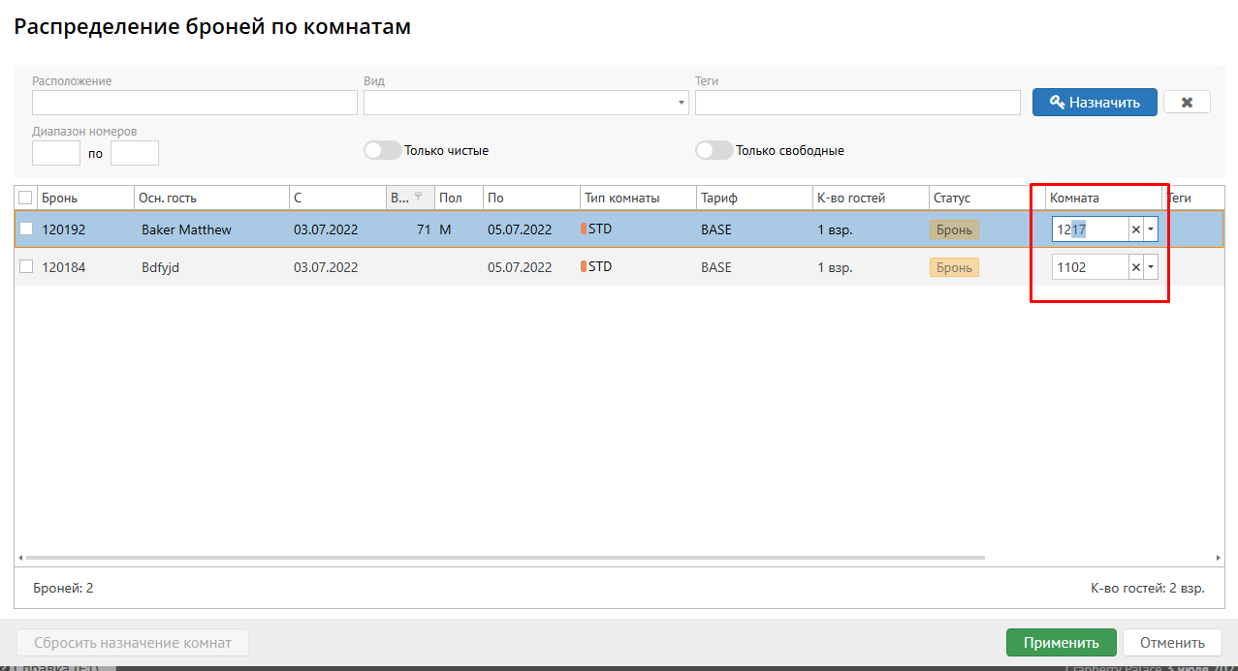Clear room 1217 with its X icon
The image size is (1238, 671).
click(x=1136, y=229)
